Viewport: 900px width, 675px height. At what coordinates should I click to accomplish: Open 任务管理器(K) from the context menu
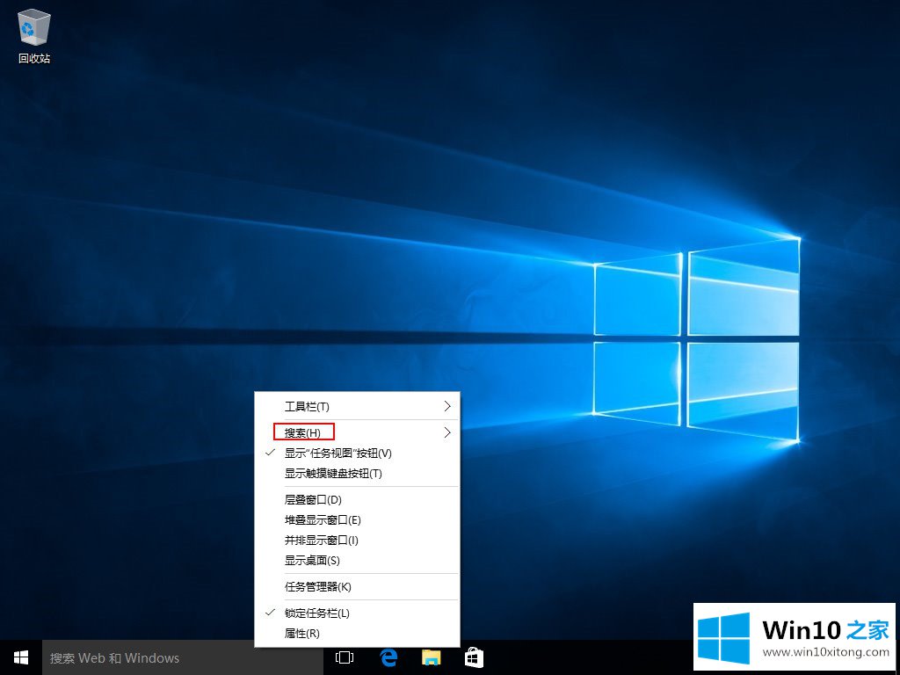[357, 586]
